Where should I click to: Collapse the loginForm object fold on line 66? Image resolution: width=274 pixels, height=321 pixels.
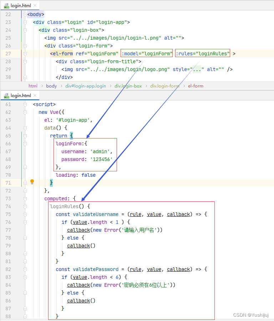25,144
